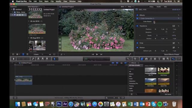
Task: Select the 50s TV effect thumbnail
Action: (151, 71)
